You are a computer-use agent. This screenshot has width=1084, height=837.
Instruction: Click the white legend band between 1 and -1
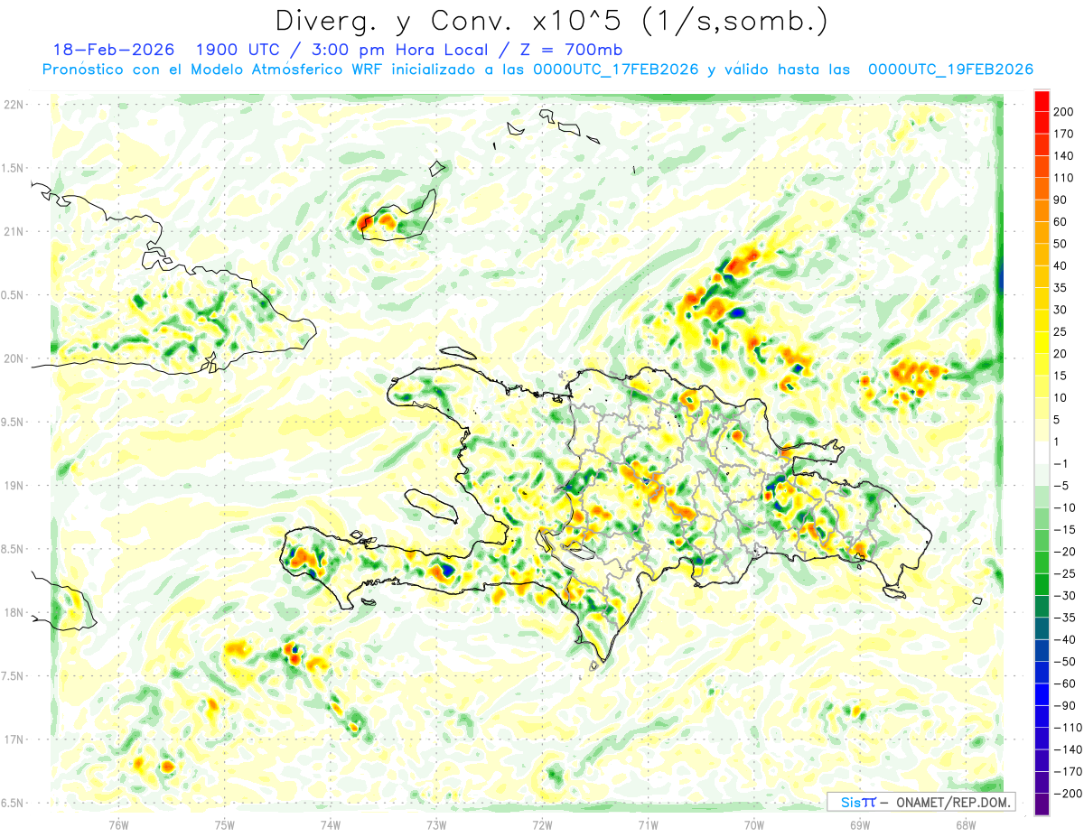(1042, 453)
